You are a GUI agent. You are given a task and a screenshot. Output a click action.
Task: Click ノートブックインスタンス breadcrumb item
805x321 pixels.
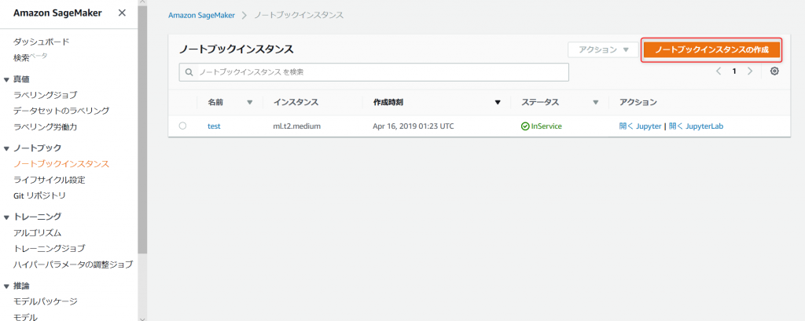pos(299,16)
